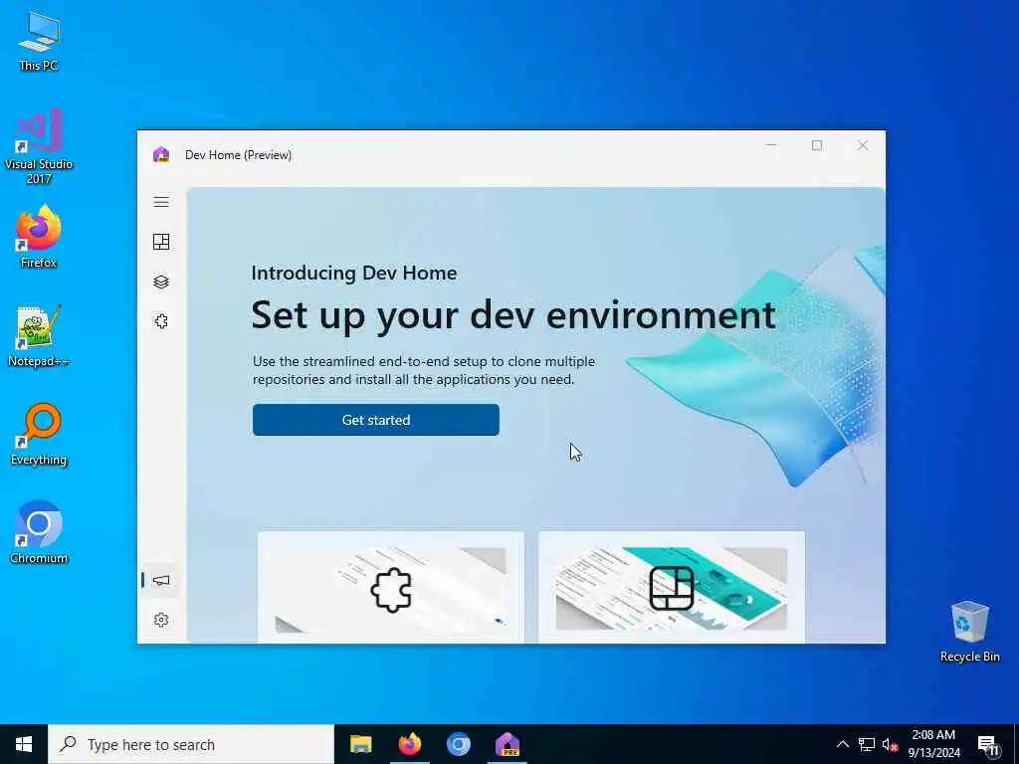Click the muted volume tray icon
The height and width of the screenshot is (764, 1019).
[890, 744]
